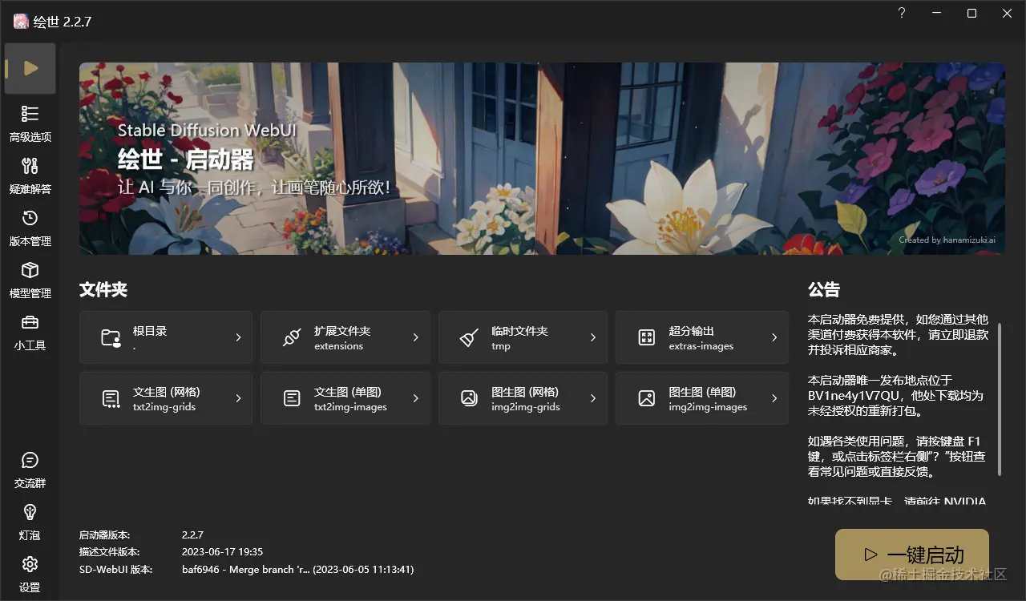The height and width of the screenshot is (601, 1026).
Task: Click the 图生图 (单图) image icon
Action: coord(647,397)
